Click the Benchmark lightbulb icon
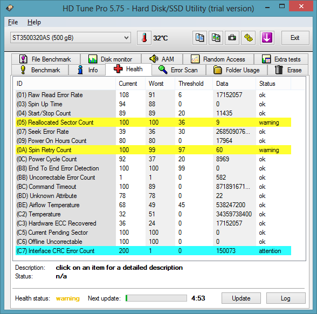The image size is (317, 314). 23,70
